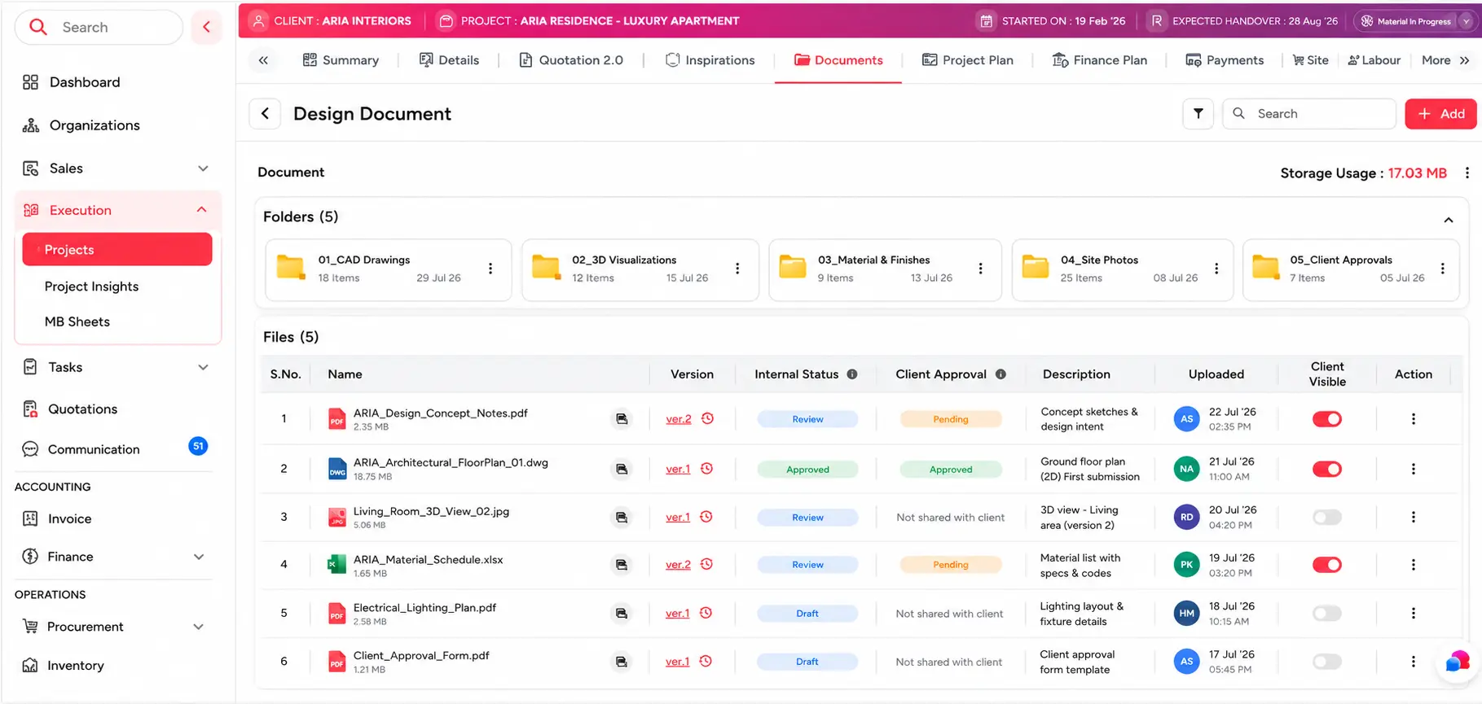The image size is (1482, 704).
Task: Click the document search field
Action: point(1309,114)
